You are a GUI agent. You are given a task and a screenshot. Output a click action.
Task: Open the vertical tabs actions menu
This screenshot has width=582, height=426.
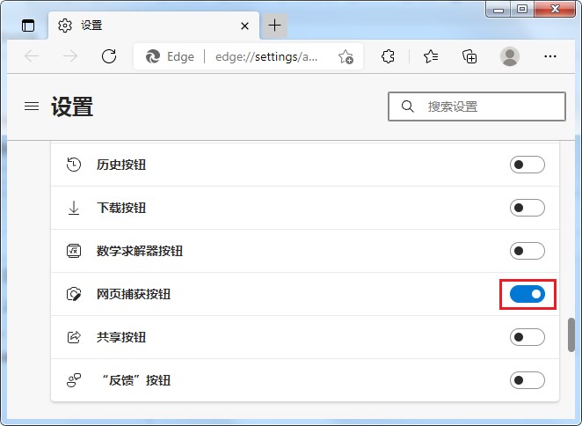point(28,26)
